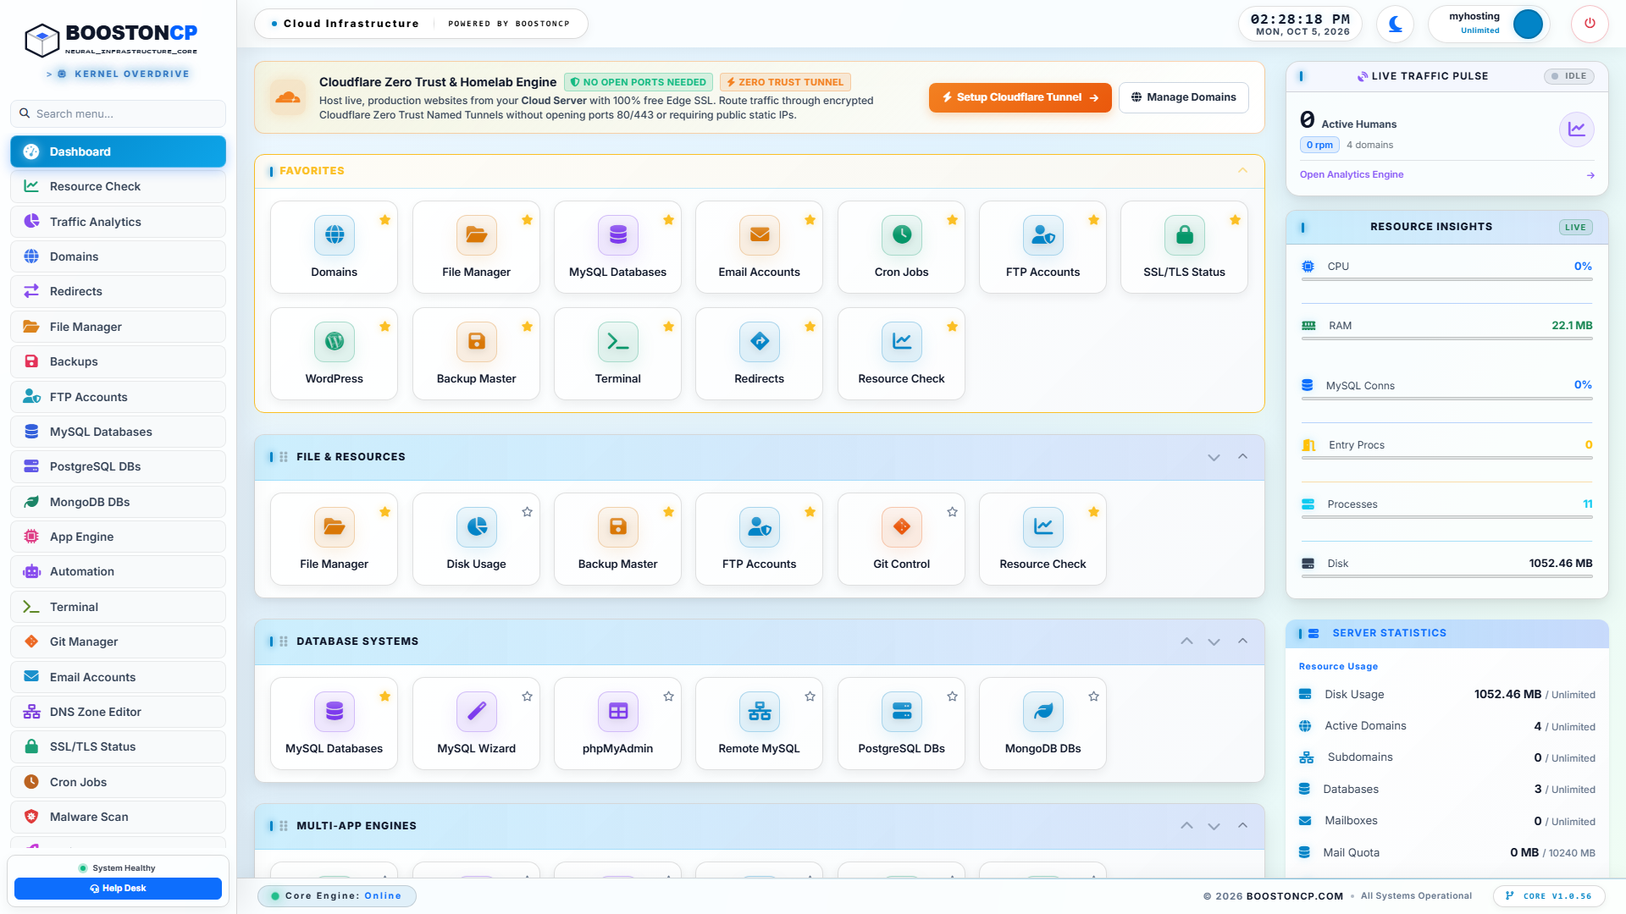Move File & Resources section down
The image size is (1626, 914).
point(1214,457)
